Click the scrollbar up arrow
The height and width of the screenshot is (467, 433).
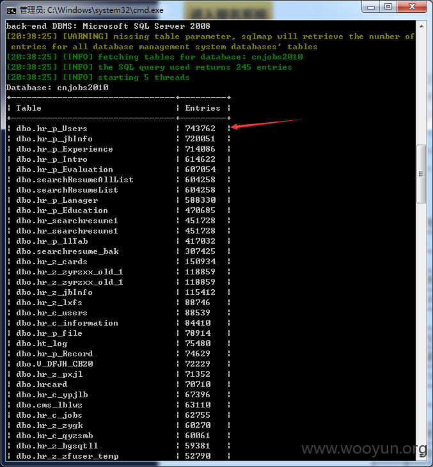(421, 26)
